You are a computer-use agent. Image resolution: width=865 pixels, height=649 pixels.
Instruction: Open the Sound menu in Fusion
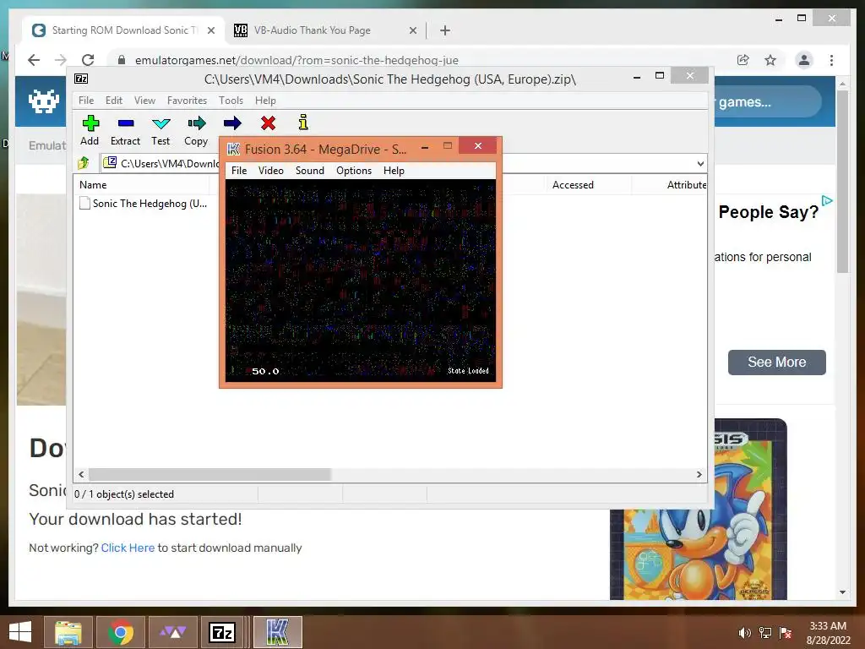point(309,171)
